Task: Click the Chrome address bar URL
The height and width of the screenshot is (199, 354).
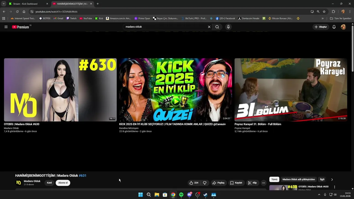Action: pyautogui.click(x=56, y=12)
